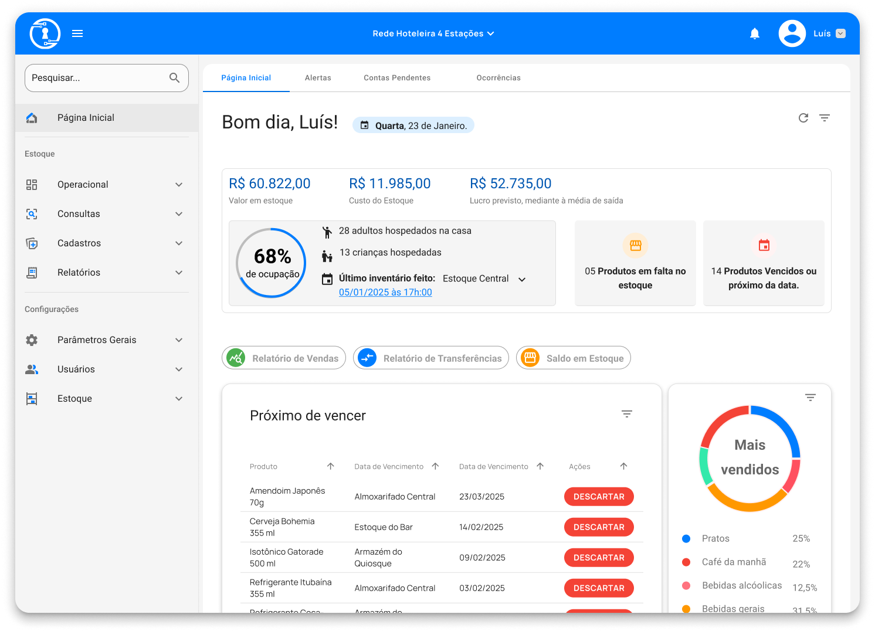Click the hamburger menu icon in header

pyautogui.click(x=77, y=33)
